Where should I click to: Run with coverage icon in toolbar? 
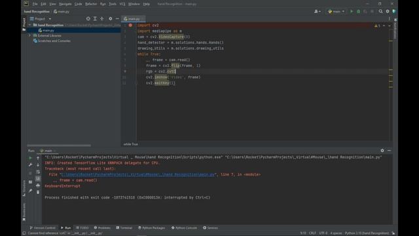(x=365, y=12)
